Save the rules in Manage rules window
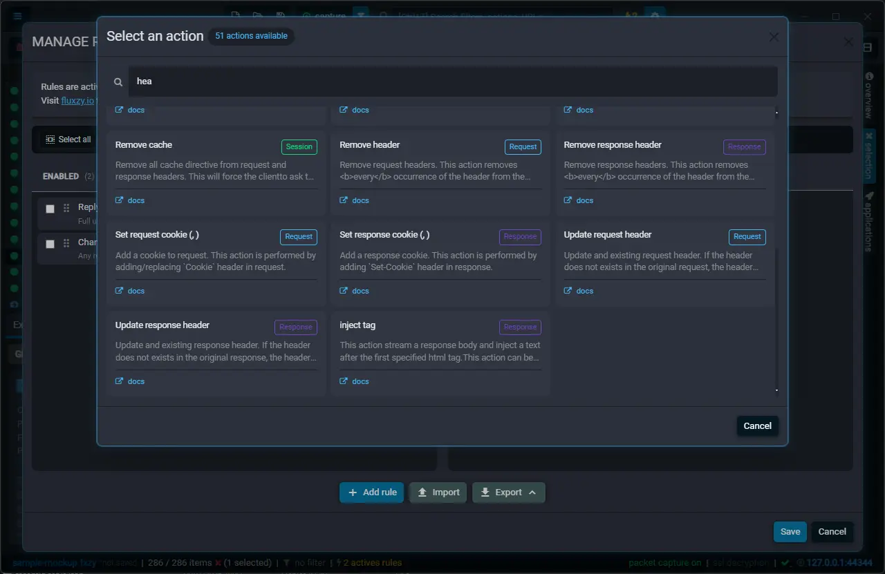The height and width of the screenshot is (574, 885). [x=790, y=532]
